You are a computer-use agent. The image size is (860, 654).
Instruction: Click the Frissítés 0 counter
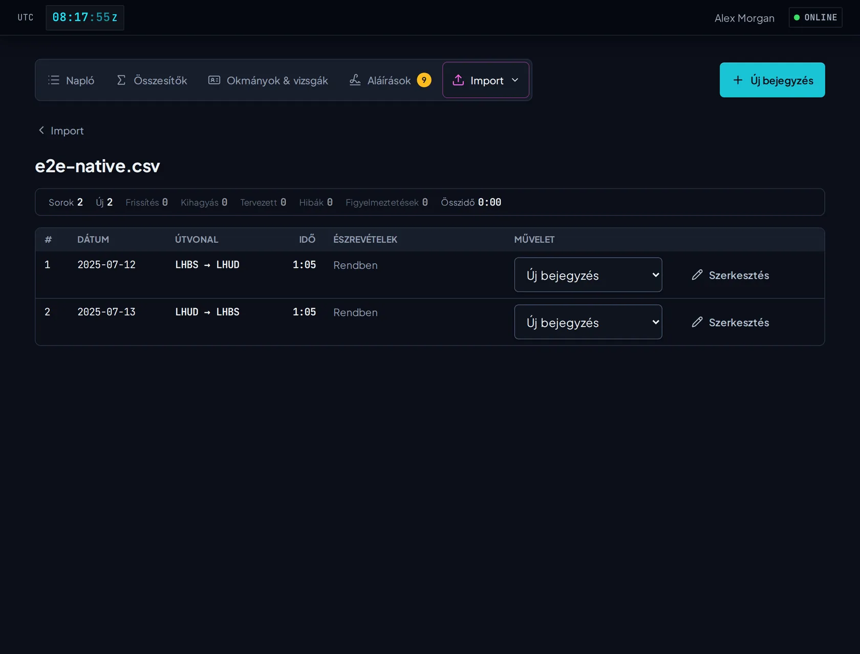(x=146, y=202)
